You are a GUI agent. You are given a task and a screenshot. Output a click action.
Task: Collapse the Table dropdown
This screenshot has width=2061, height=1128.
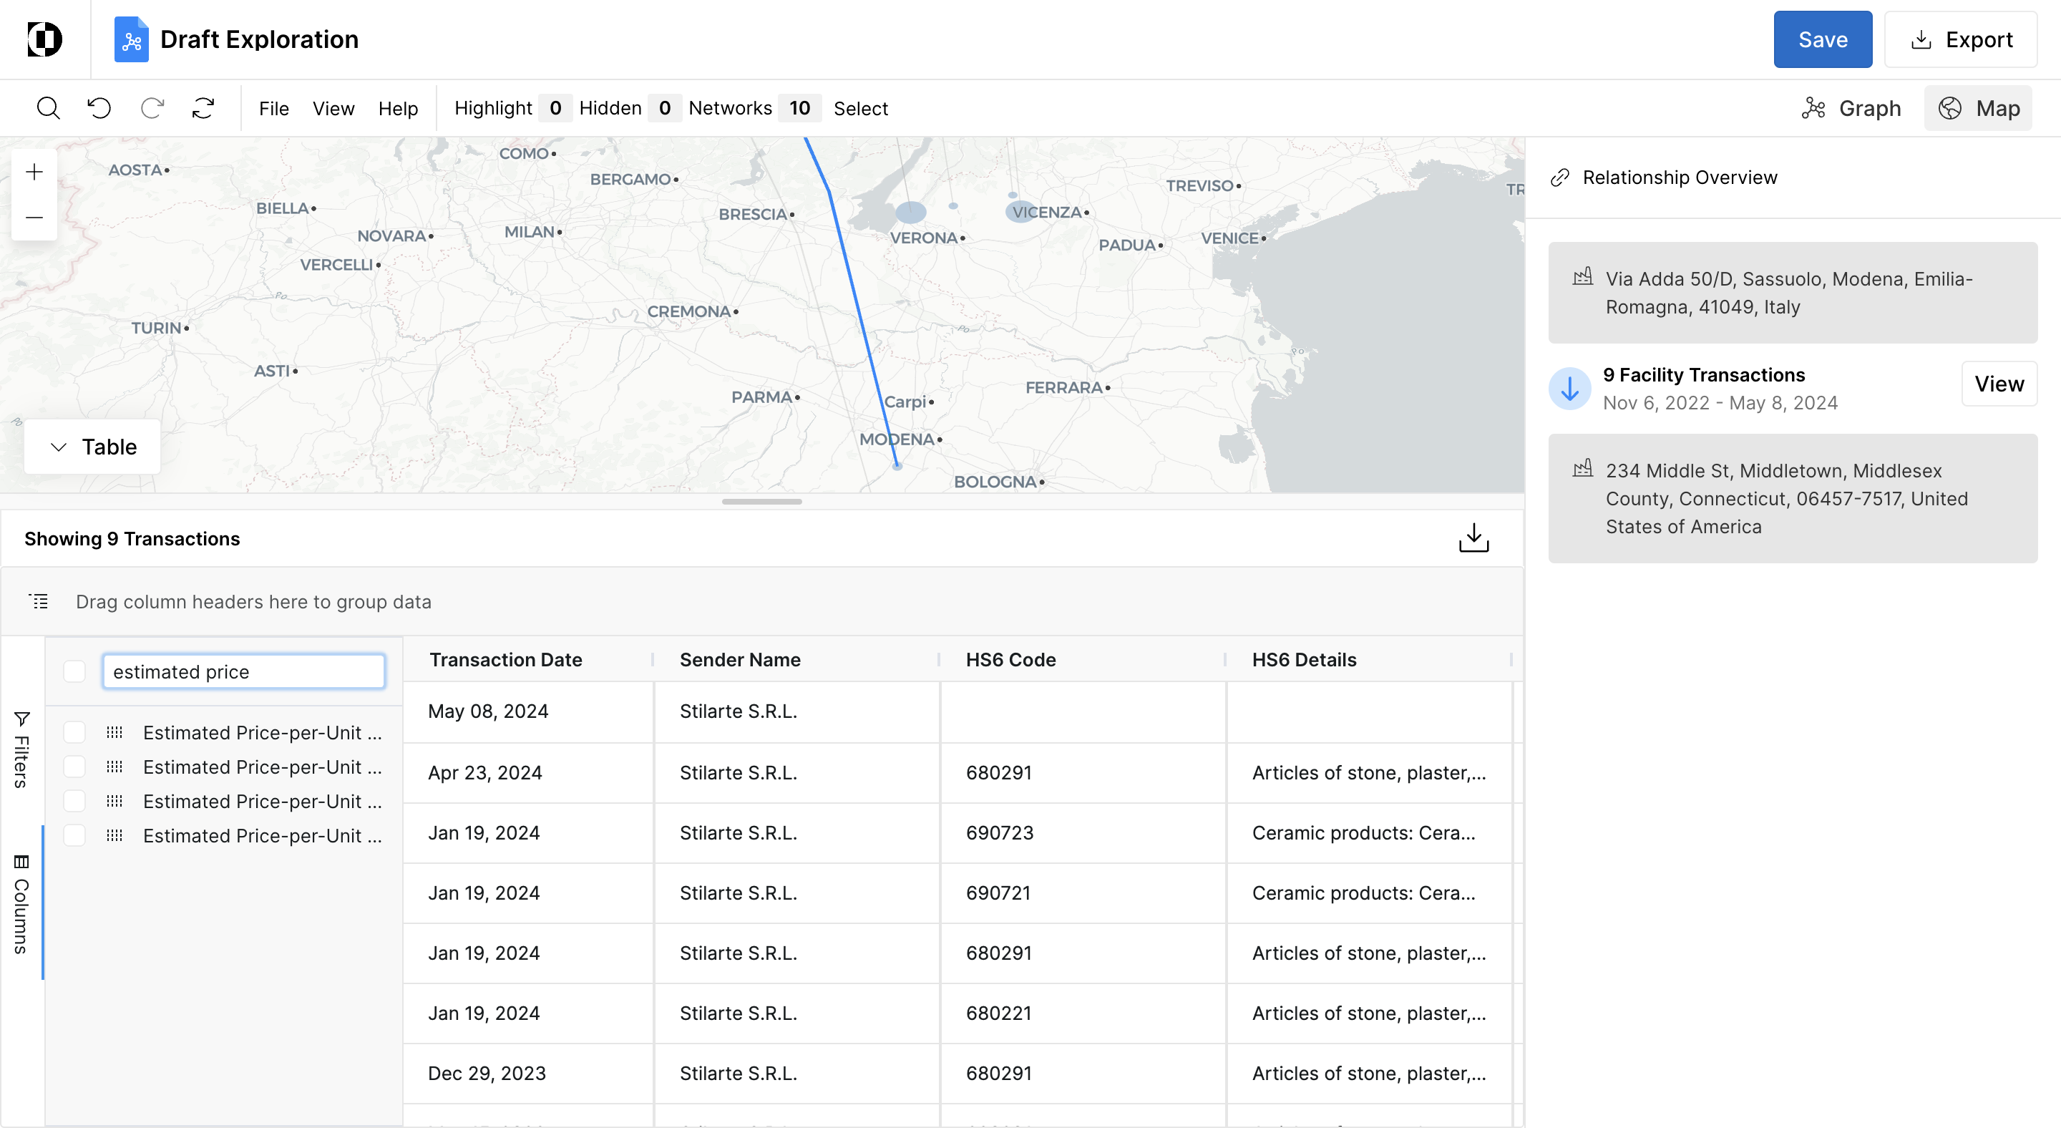(93, 447)
